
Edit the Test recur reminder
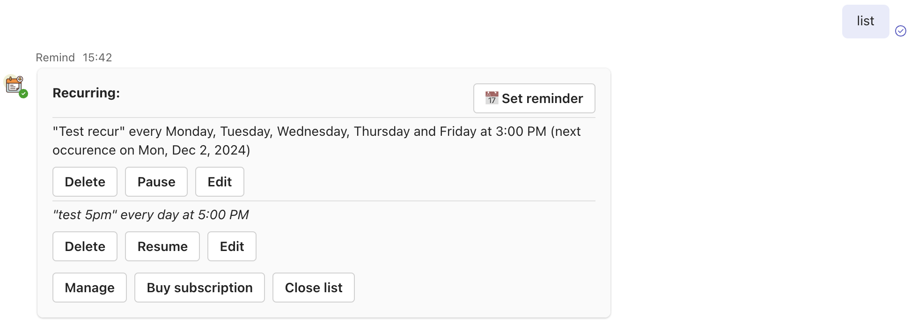tap(220, 182)
